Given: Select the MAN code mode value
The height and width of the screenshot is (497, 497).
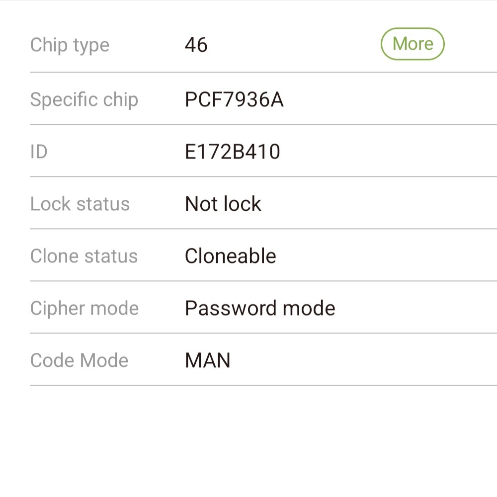Looking at the screenshot, I should click(208, 361).
